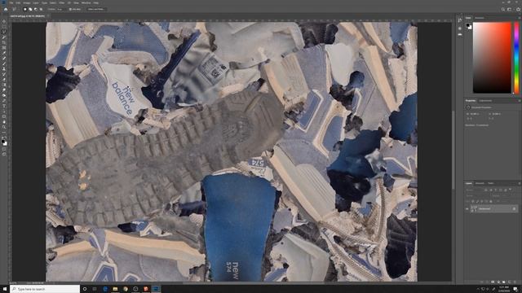
Task: Open the Image menu
Action: click(26, 2)
